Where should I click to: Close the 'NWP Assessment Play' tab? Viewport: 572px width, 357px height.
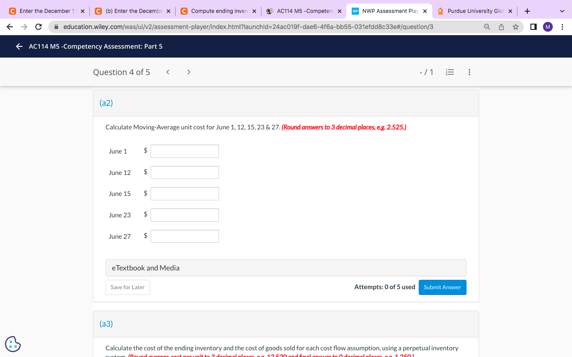tap(425, 11)
